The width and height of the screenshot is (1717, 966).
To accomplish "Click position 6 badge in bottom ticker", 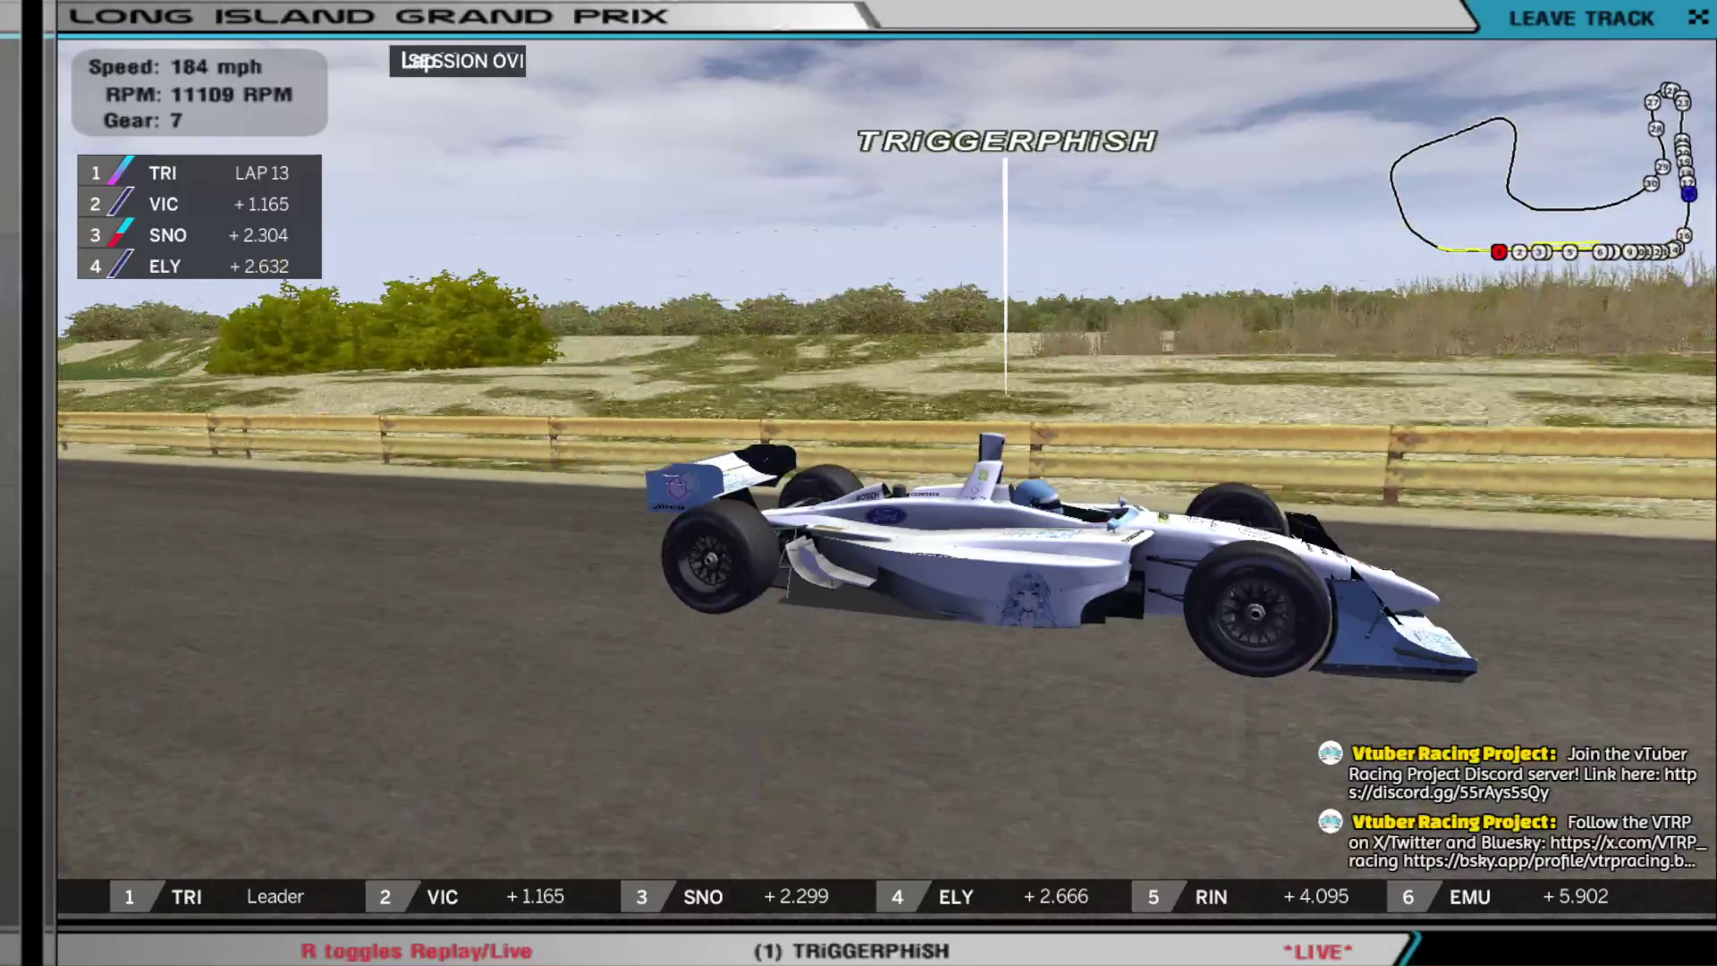I will point(1408,897).
